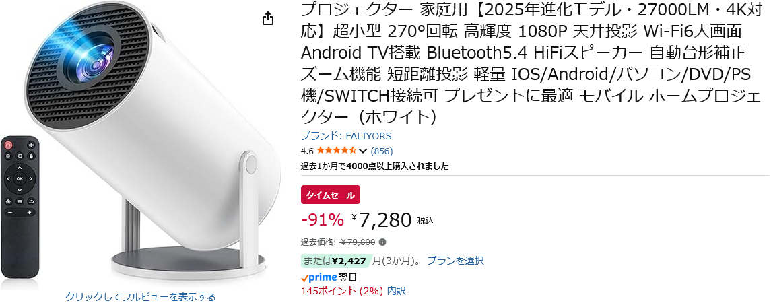Click the 4.6 rating number
Image resolution: width=771 pixels, height=305 pixels.
pos(307,151)
